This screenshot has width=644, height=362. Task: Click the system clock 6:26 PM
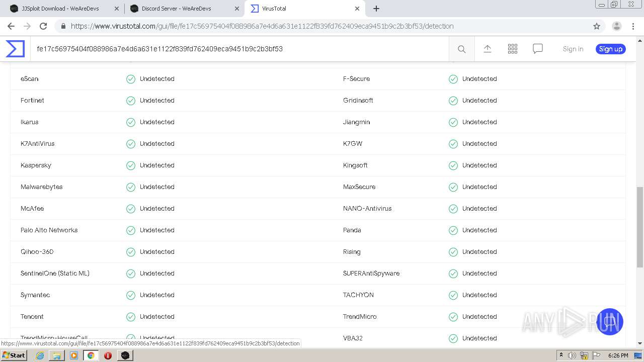tap(618, 355)
